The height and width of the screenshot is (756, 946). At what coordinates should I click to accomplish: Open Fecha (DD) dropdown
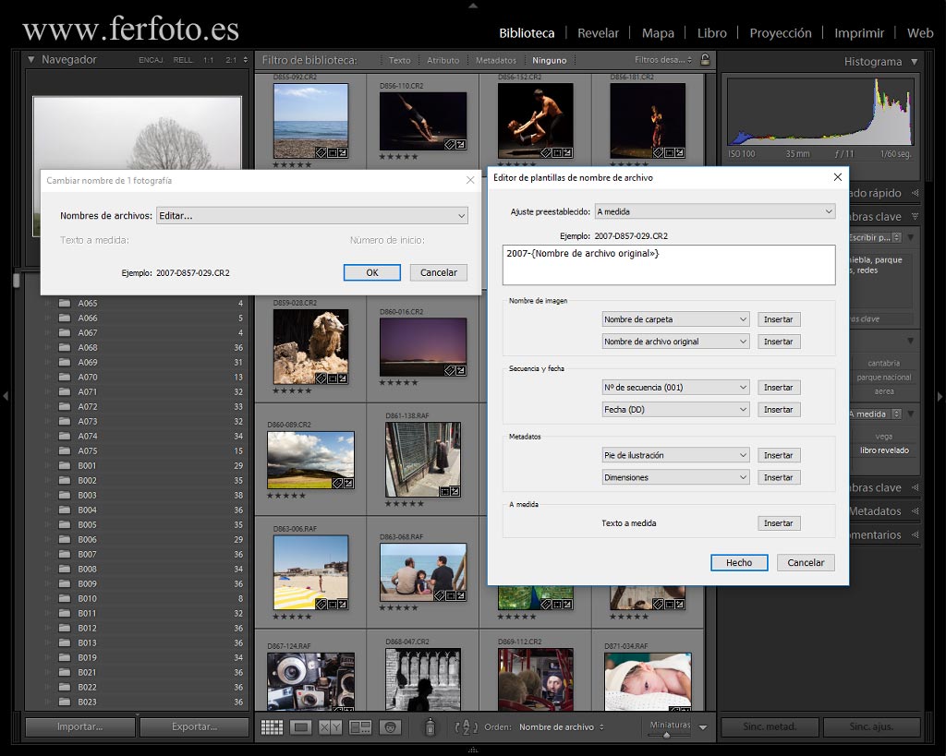[x=675, y=409]
